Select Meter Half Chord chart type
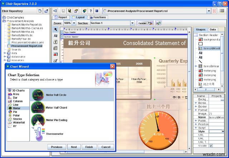 [x=72, y=108]
